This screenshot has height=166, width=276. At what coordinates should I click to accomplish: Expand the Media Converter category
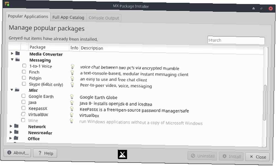click(12, 53)
